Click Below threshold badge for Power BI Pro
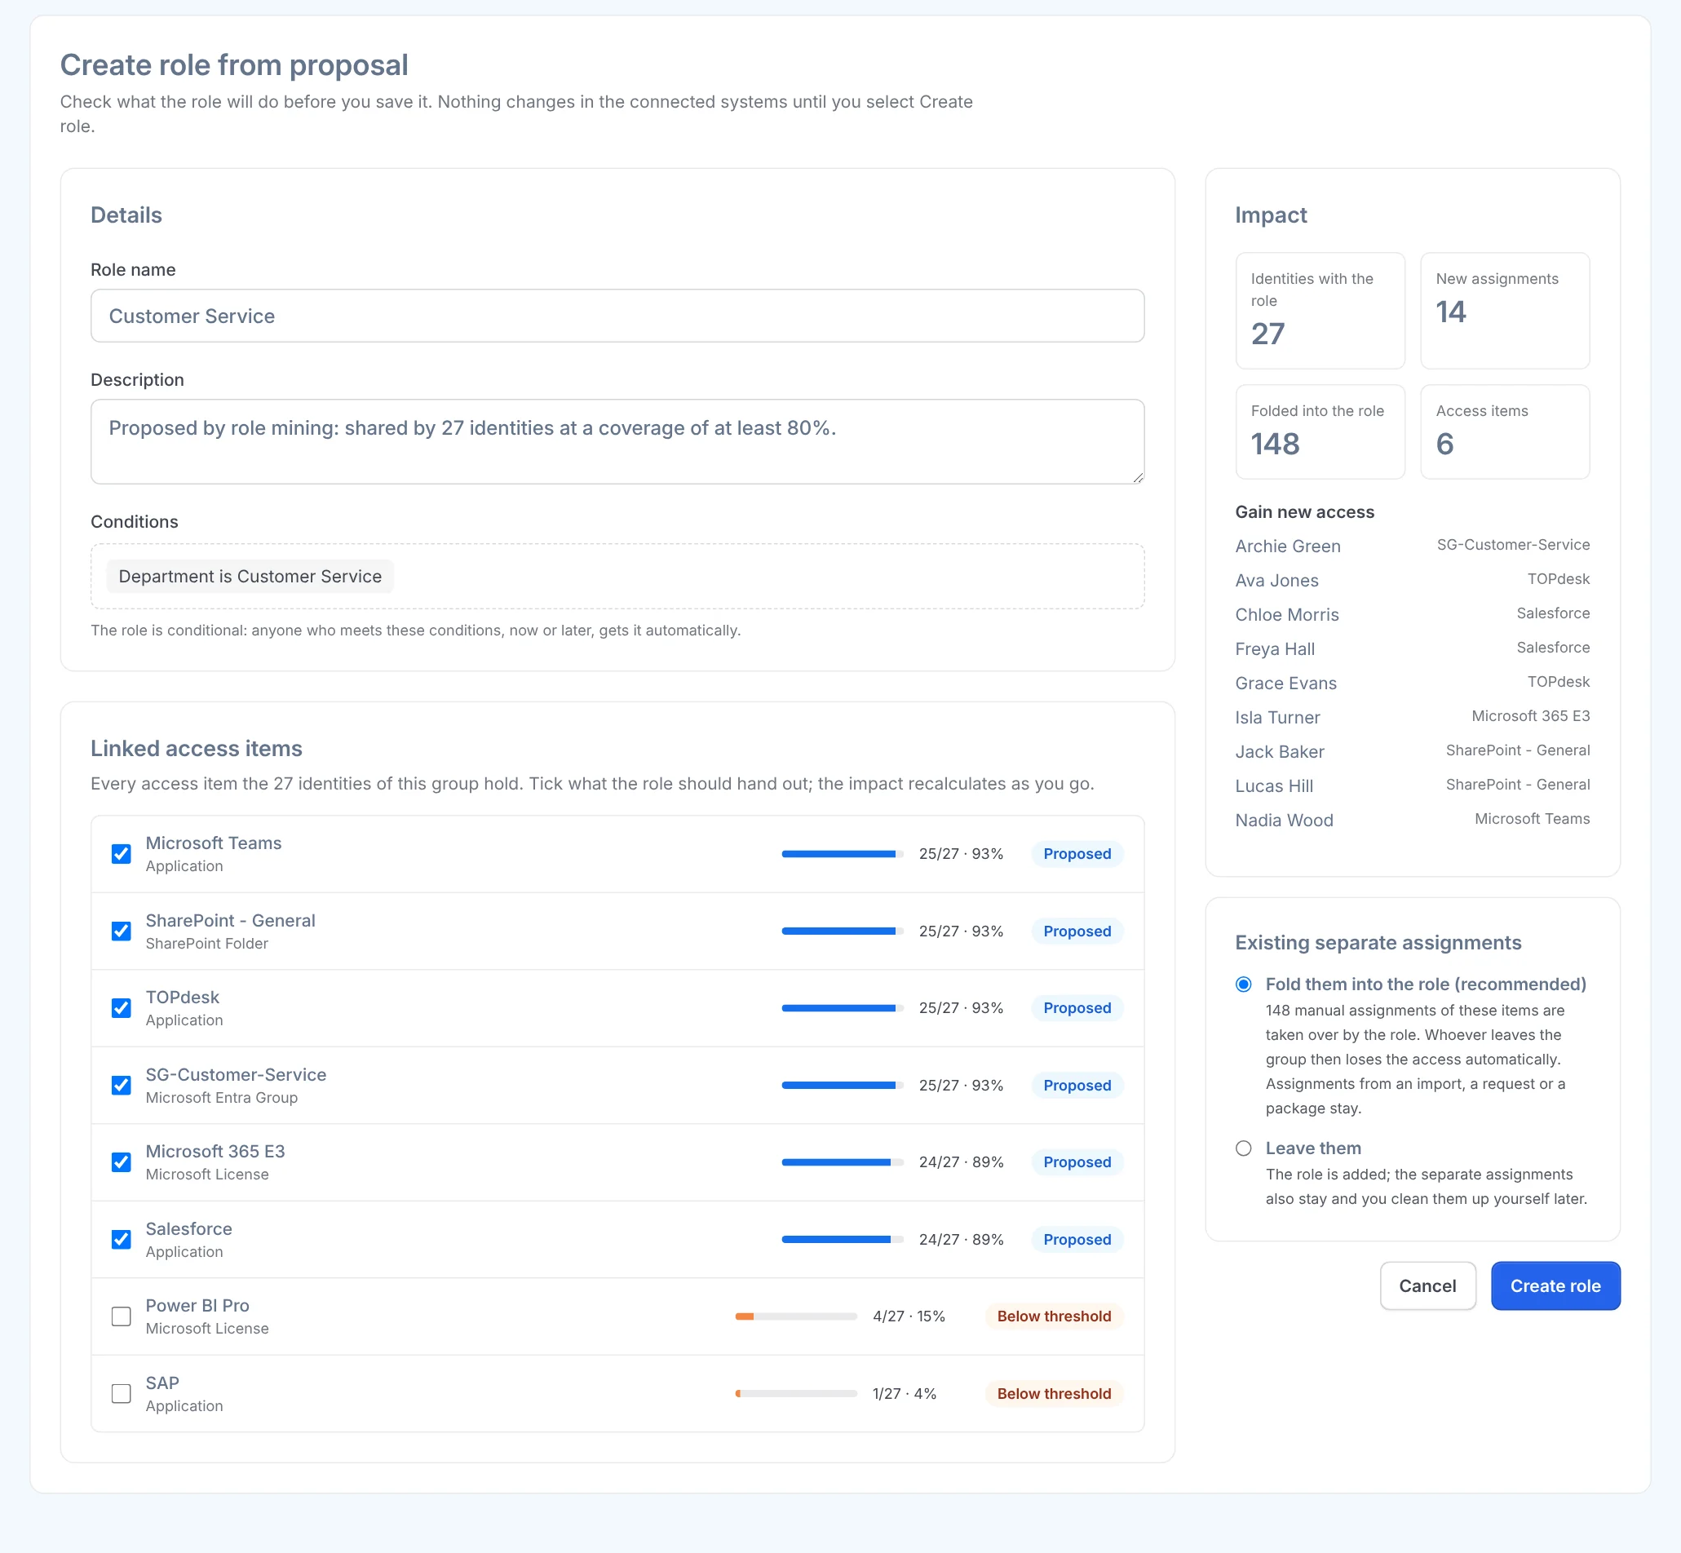Image resolution: width=1681 pixels, height=1553 pixels. (x=1054, y=1316)
